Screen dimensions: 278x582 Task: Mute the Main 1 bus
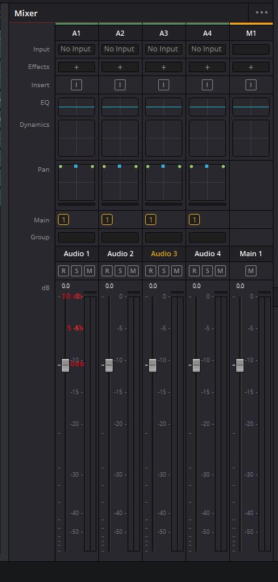(251, 271)
